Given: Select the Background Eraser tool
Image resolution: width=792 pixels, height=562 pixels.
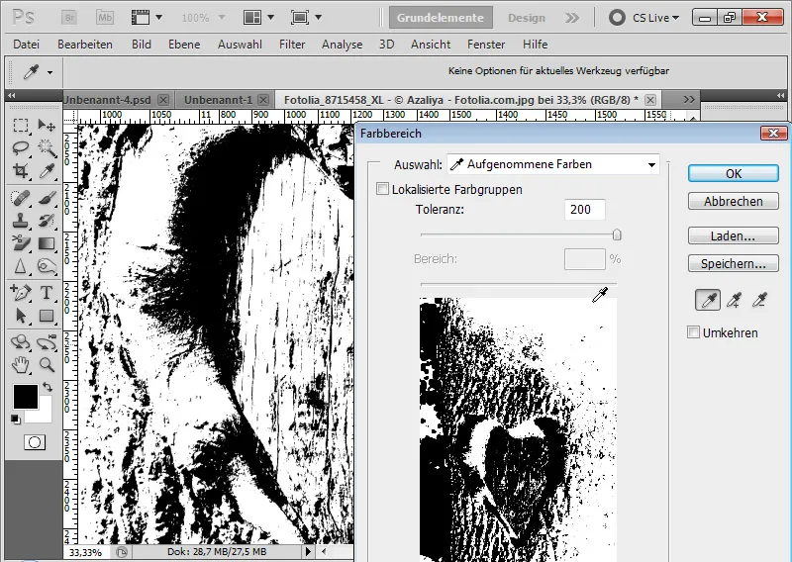Looking at the screenshot, I should pyautogui.click(x=20, y=243).
